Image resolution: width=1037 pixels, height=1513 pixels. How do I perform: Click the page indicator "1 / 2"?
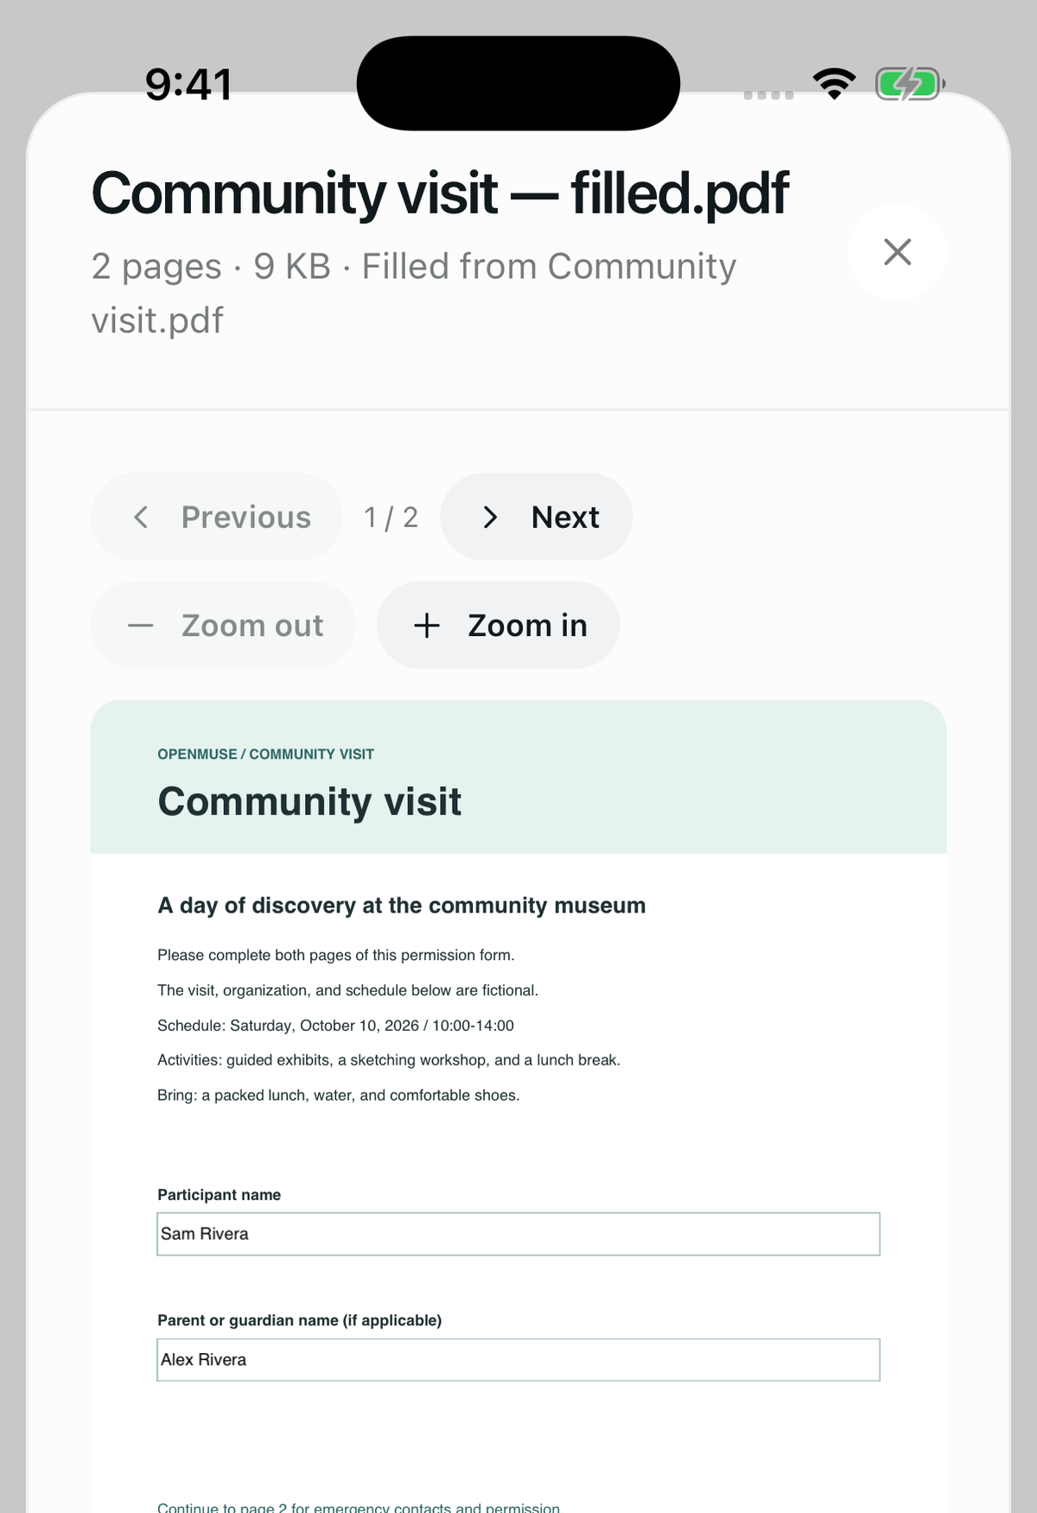[x=391, y=517]
